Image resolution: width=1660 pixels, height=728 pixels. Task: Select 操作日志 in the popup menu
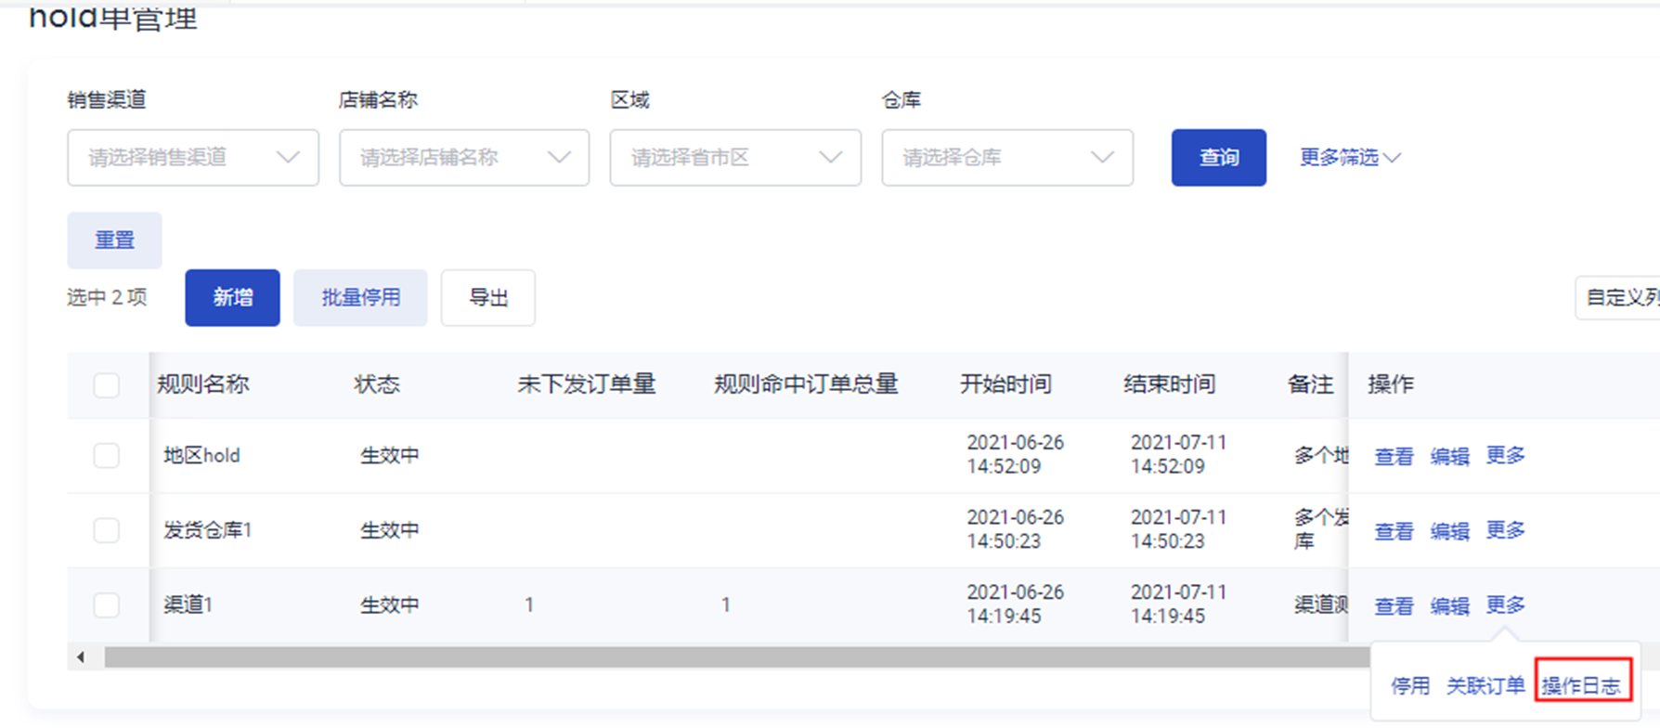pos(1581,686)
